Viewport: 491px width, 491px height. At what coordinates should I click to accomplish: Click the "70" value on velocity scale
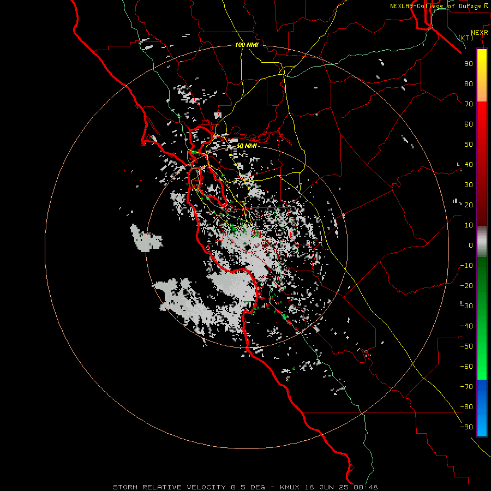click(x=469, y=104)
